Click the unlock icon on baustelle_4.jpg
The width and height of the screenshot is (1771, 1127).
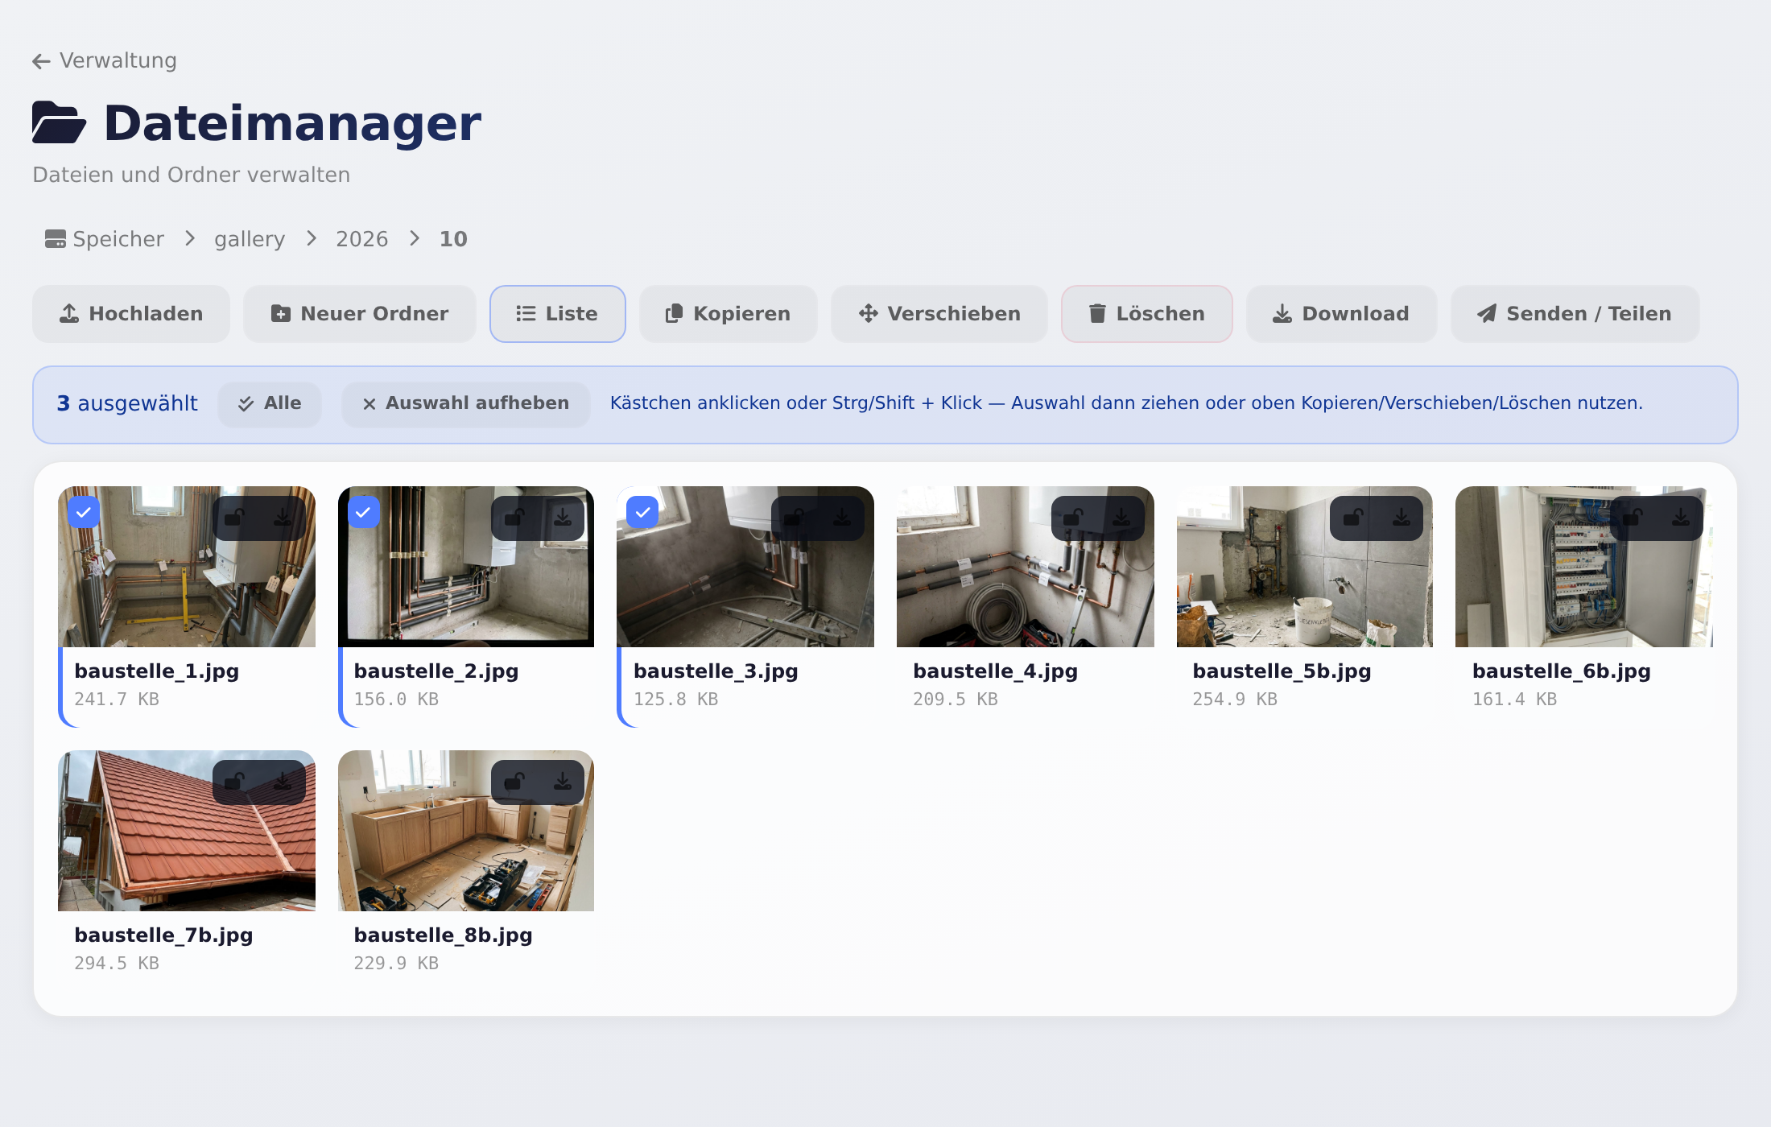click(x=1073, y=518)
